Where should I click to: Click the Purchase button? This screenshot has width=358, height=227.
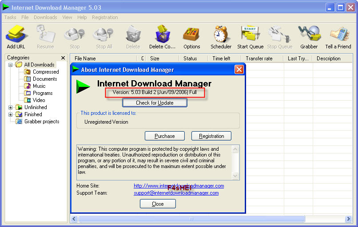165,136
